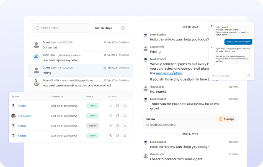This screenshot has height=167, width=263.
Task: Click the "Need to talk with live agent" button
Action: pyautogui.click(x=238, y=42)
